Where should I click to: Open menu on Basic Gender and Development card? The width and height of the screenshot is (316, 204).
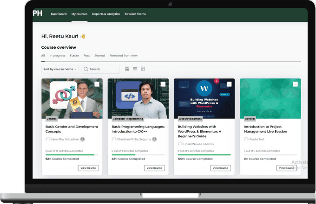[x=97, y=84]
